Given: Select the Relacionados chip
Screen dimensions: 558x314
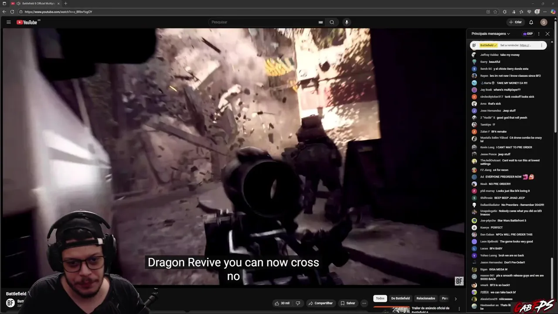Looking at the screenshot, I should click(425, 298).
